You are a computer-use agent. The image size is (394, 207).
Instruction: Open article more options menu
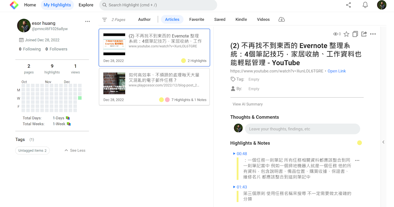373,34
